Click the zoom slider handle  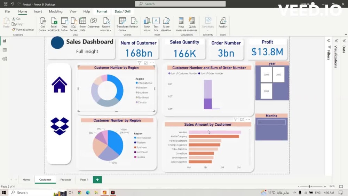[309, 187]
